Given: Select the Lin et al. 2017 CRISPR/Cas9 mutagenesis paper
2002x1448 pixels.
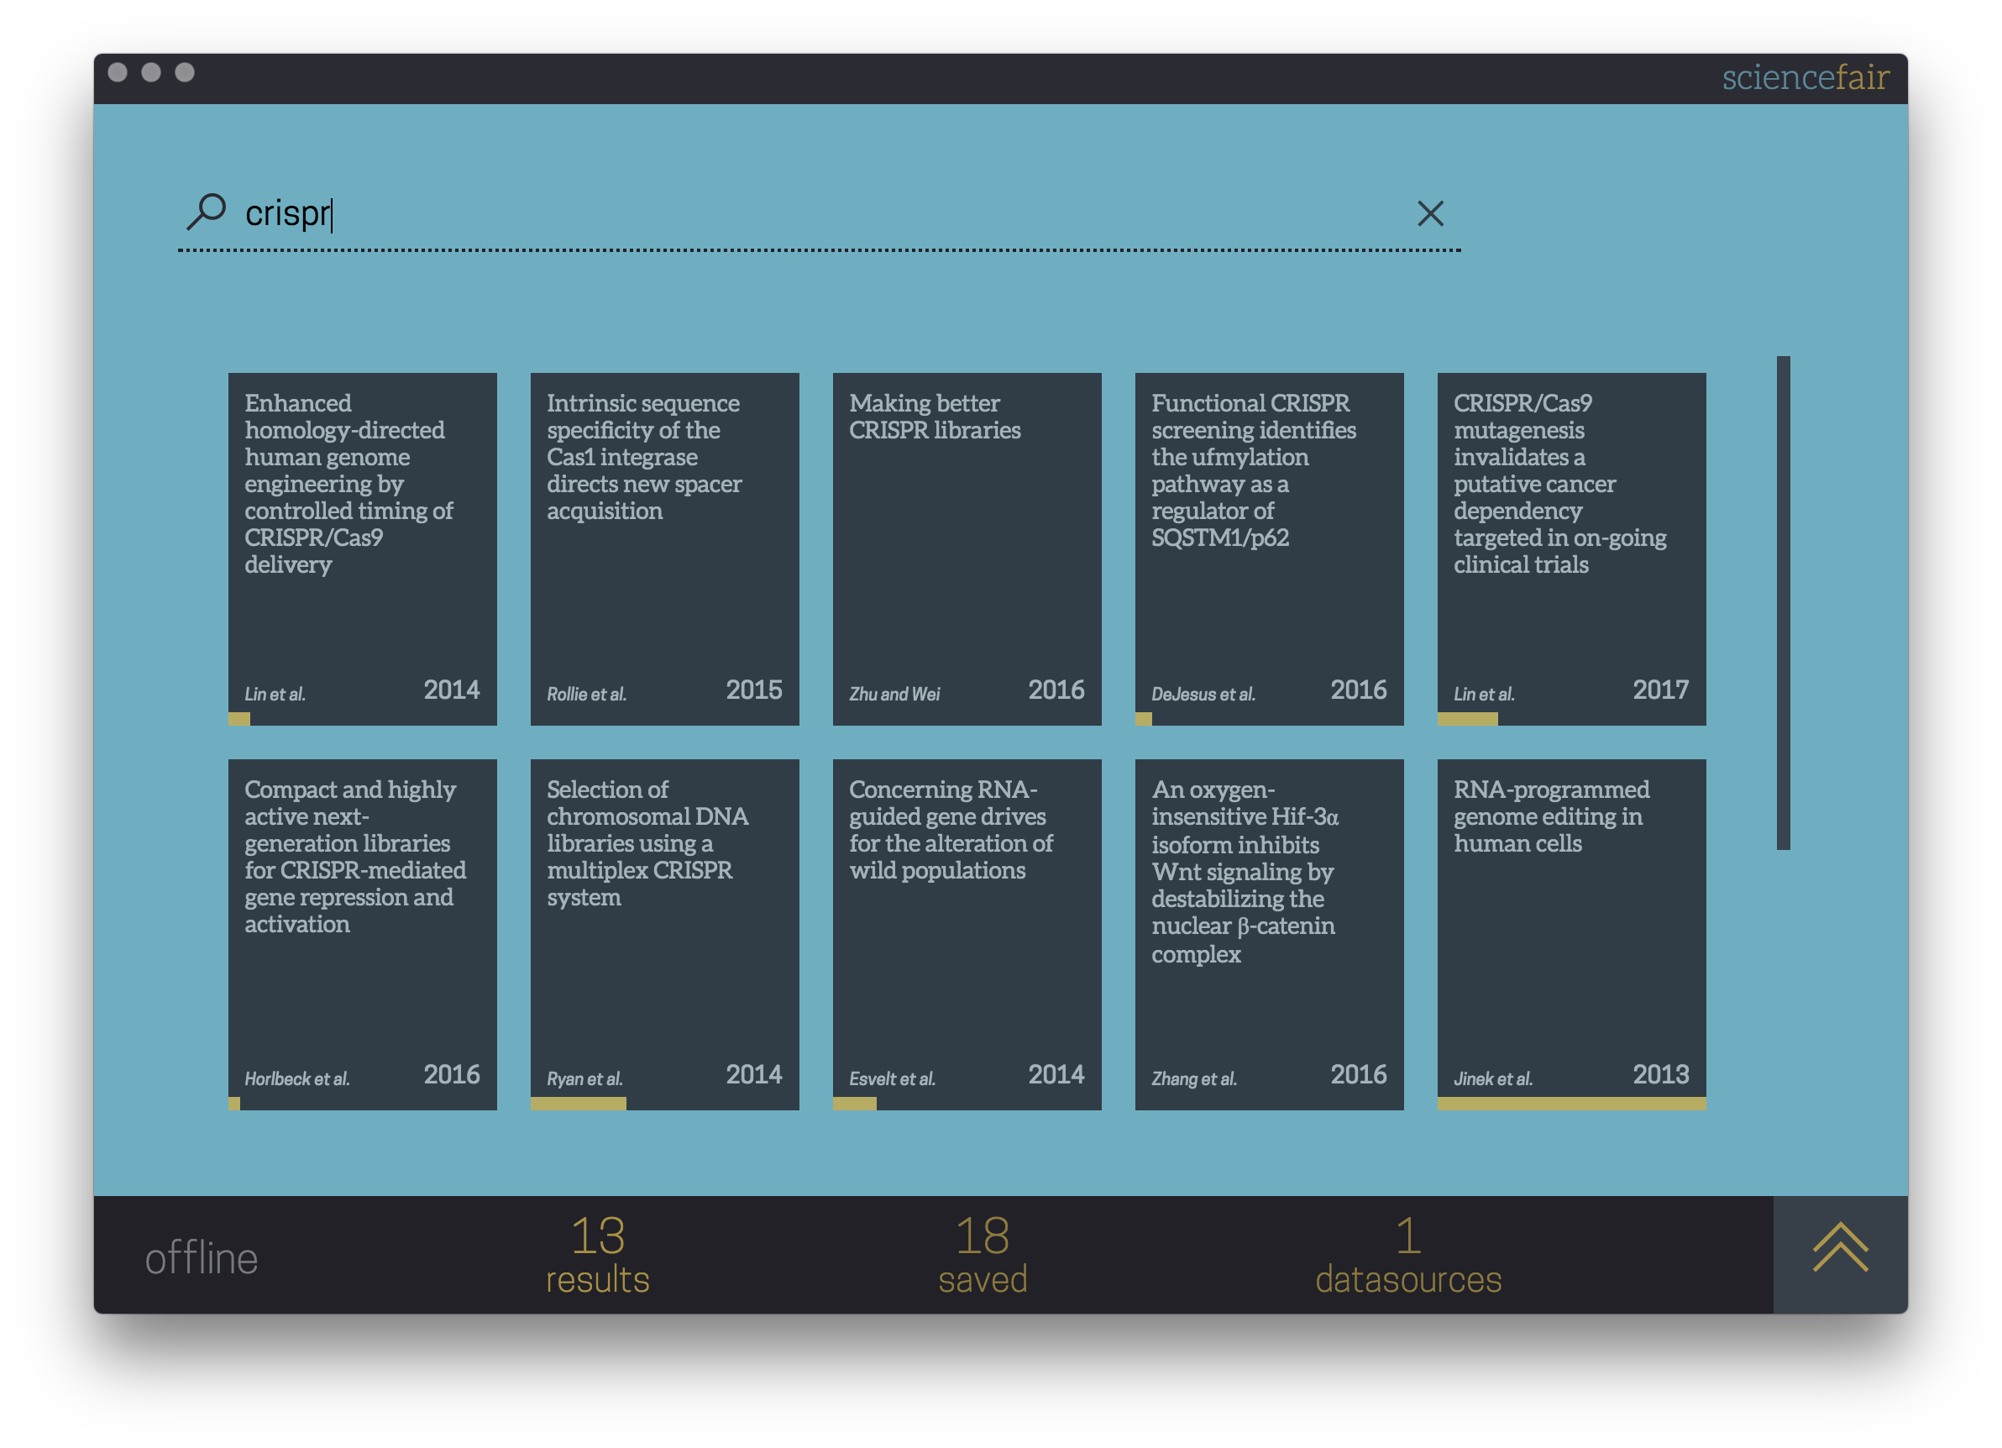Looking at the screenshot, I should coord(1570,548).
